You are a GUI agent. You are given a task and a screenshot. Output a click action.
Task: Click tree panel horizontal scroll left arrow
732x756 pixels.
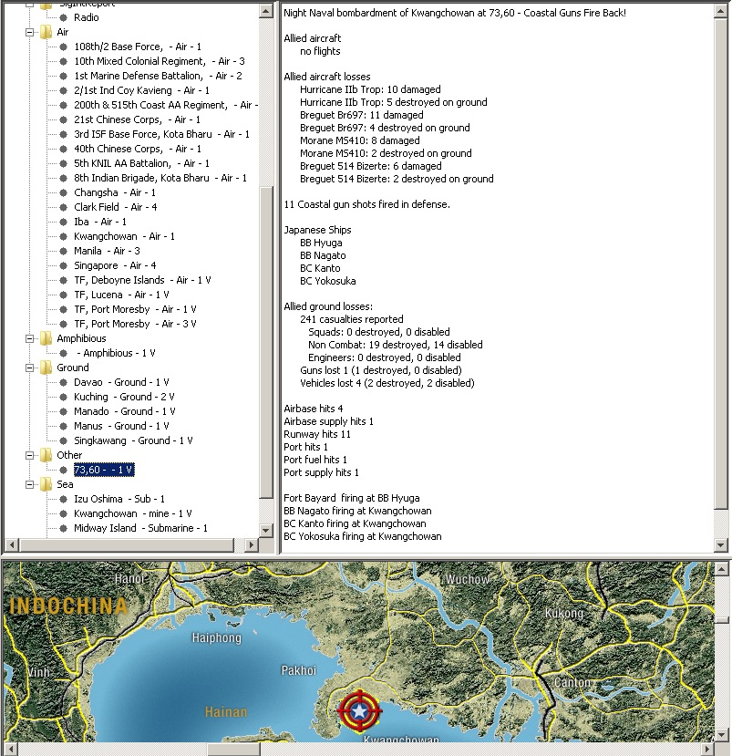(x=12, y=544)
